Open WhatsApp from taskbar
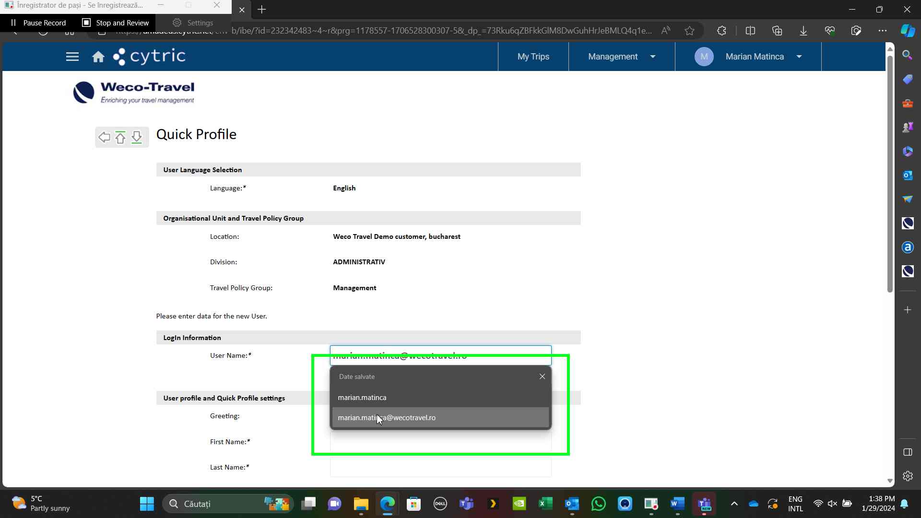Image resolution: width=921 pixels, height=518 pixels. [598, 504]
